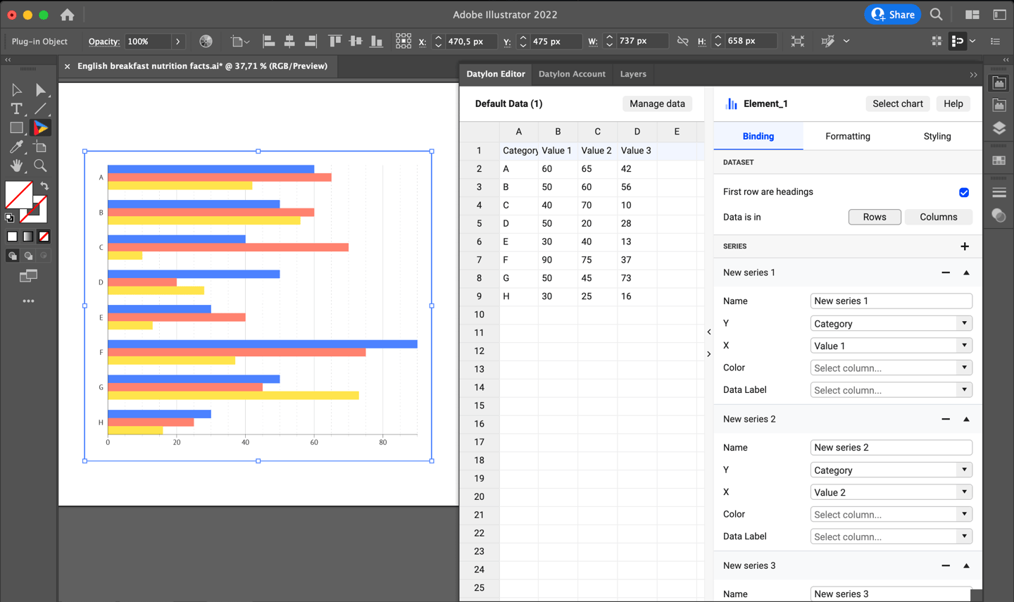The height and width of the screenshot is (602, 1014).
Task: Grab the Hand tool
Action: (15, 165)
